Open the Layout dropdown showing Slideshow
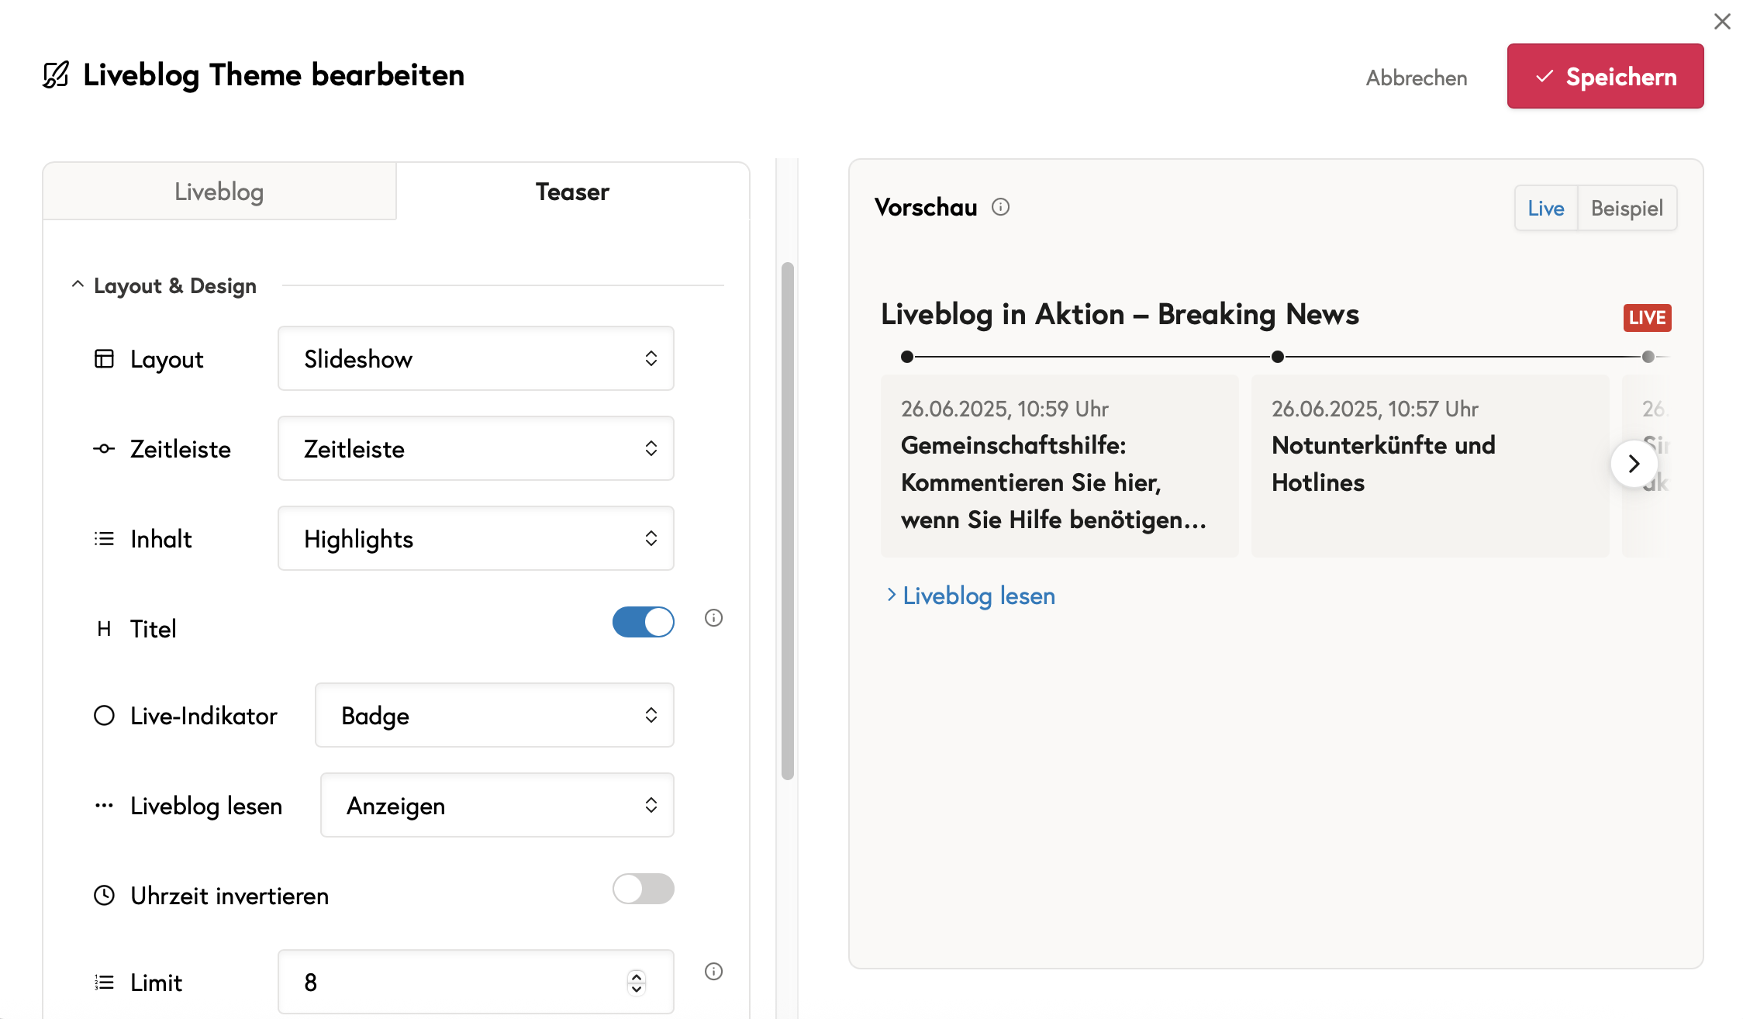This screenshot has width=1743, height=1019. pos(475,358)
